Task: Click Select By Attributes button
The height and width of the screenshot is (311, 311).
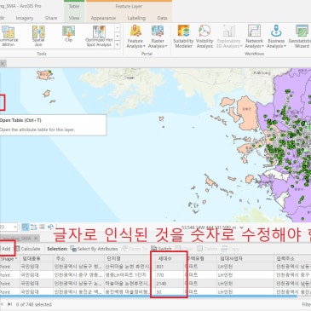Action: [x=94, y=249]
